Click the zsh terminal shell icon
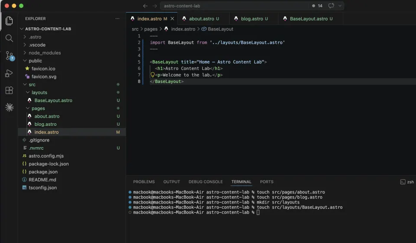The image size is (416, 243). tap(403, 182)
